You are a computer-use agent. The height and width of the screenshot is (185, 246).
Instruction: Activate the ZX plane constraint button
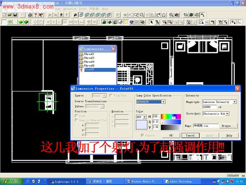pyautogui.click(x=70, y=22)
